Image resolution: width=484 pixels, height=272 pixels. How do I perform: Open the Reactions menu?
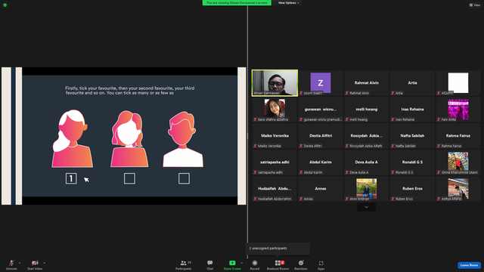pyautogui.click(x=301, y=264)
